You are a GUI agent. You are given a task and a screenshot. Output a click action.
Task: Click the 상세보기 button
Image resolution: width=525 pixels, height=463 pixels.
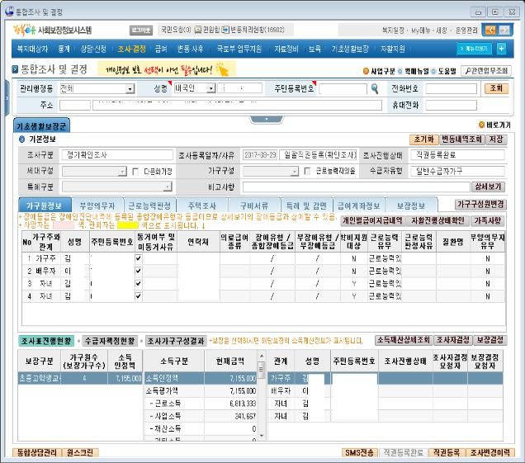[489, 187]
